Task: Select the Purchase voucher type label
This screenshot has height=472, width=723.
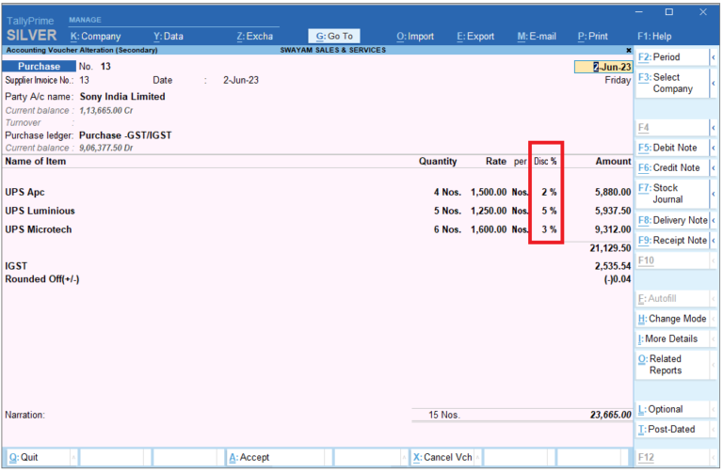Action: pyautogui.click(x=40, y=67)
